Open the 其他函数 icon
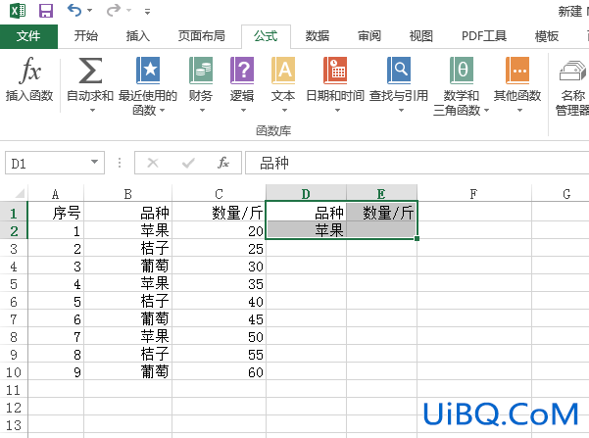589x438 pixels. [517, 71]
